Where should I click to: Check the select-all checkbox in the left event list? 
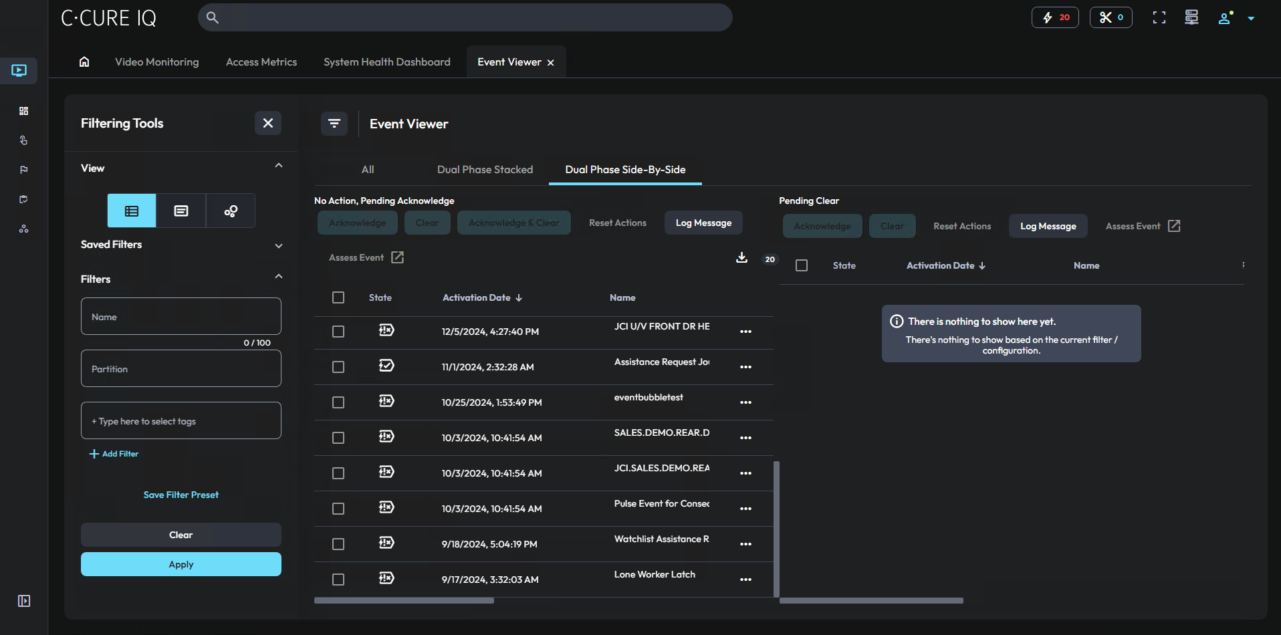[338, 297]
